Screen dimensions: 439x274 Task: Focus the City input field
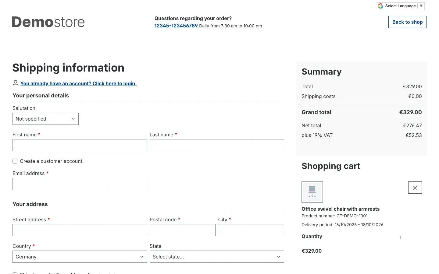[x=251, y=230]
